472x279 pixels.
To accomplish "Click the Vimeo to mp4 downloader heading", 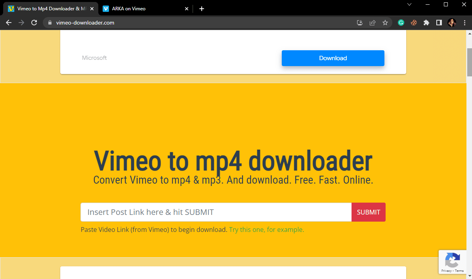I will point(233,161).
